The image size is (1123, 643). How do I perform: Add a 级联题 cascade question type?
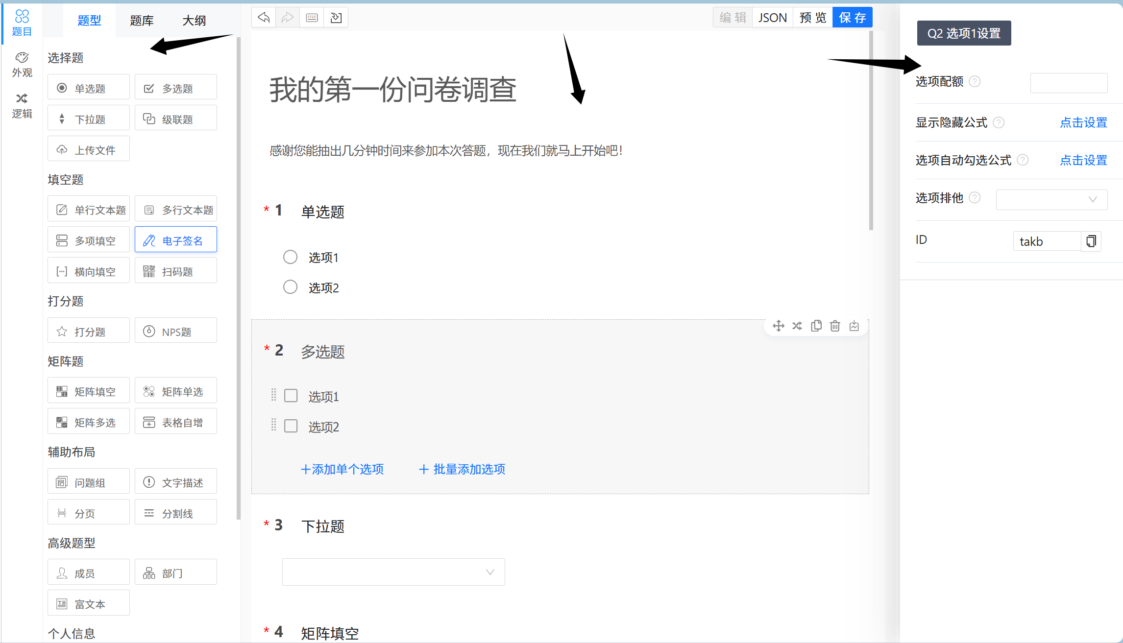[176, 119]
